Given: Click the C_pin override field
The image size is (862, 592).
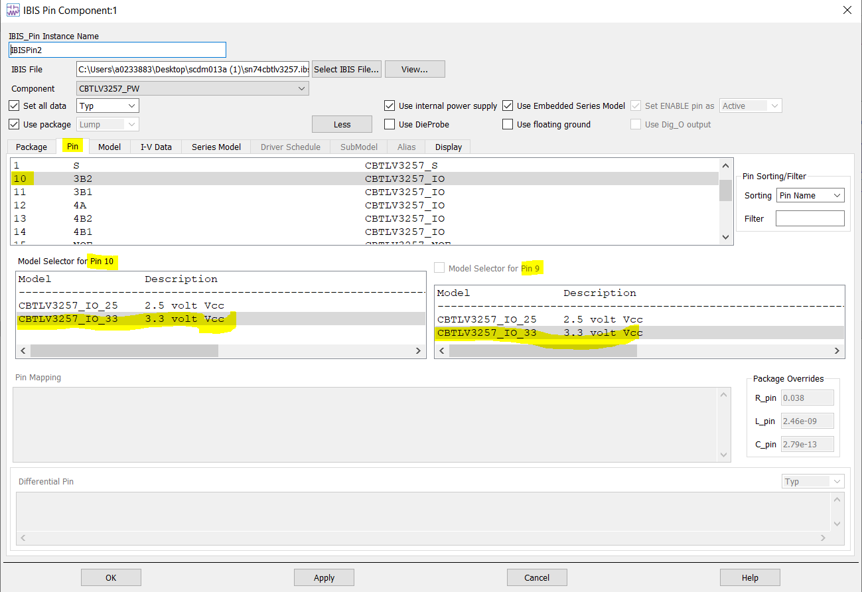Looking at the screenshot, I should (x=807, y=444).
